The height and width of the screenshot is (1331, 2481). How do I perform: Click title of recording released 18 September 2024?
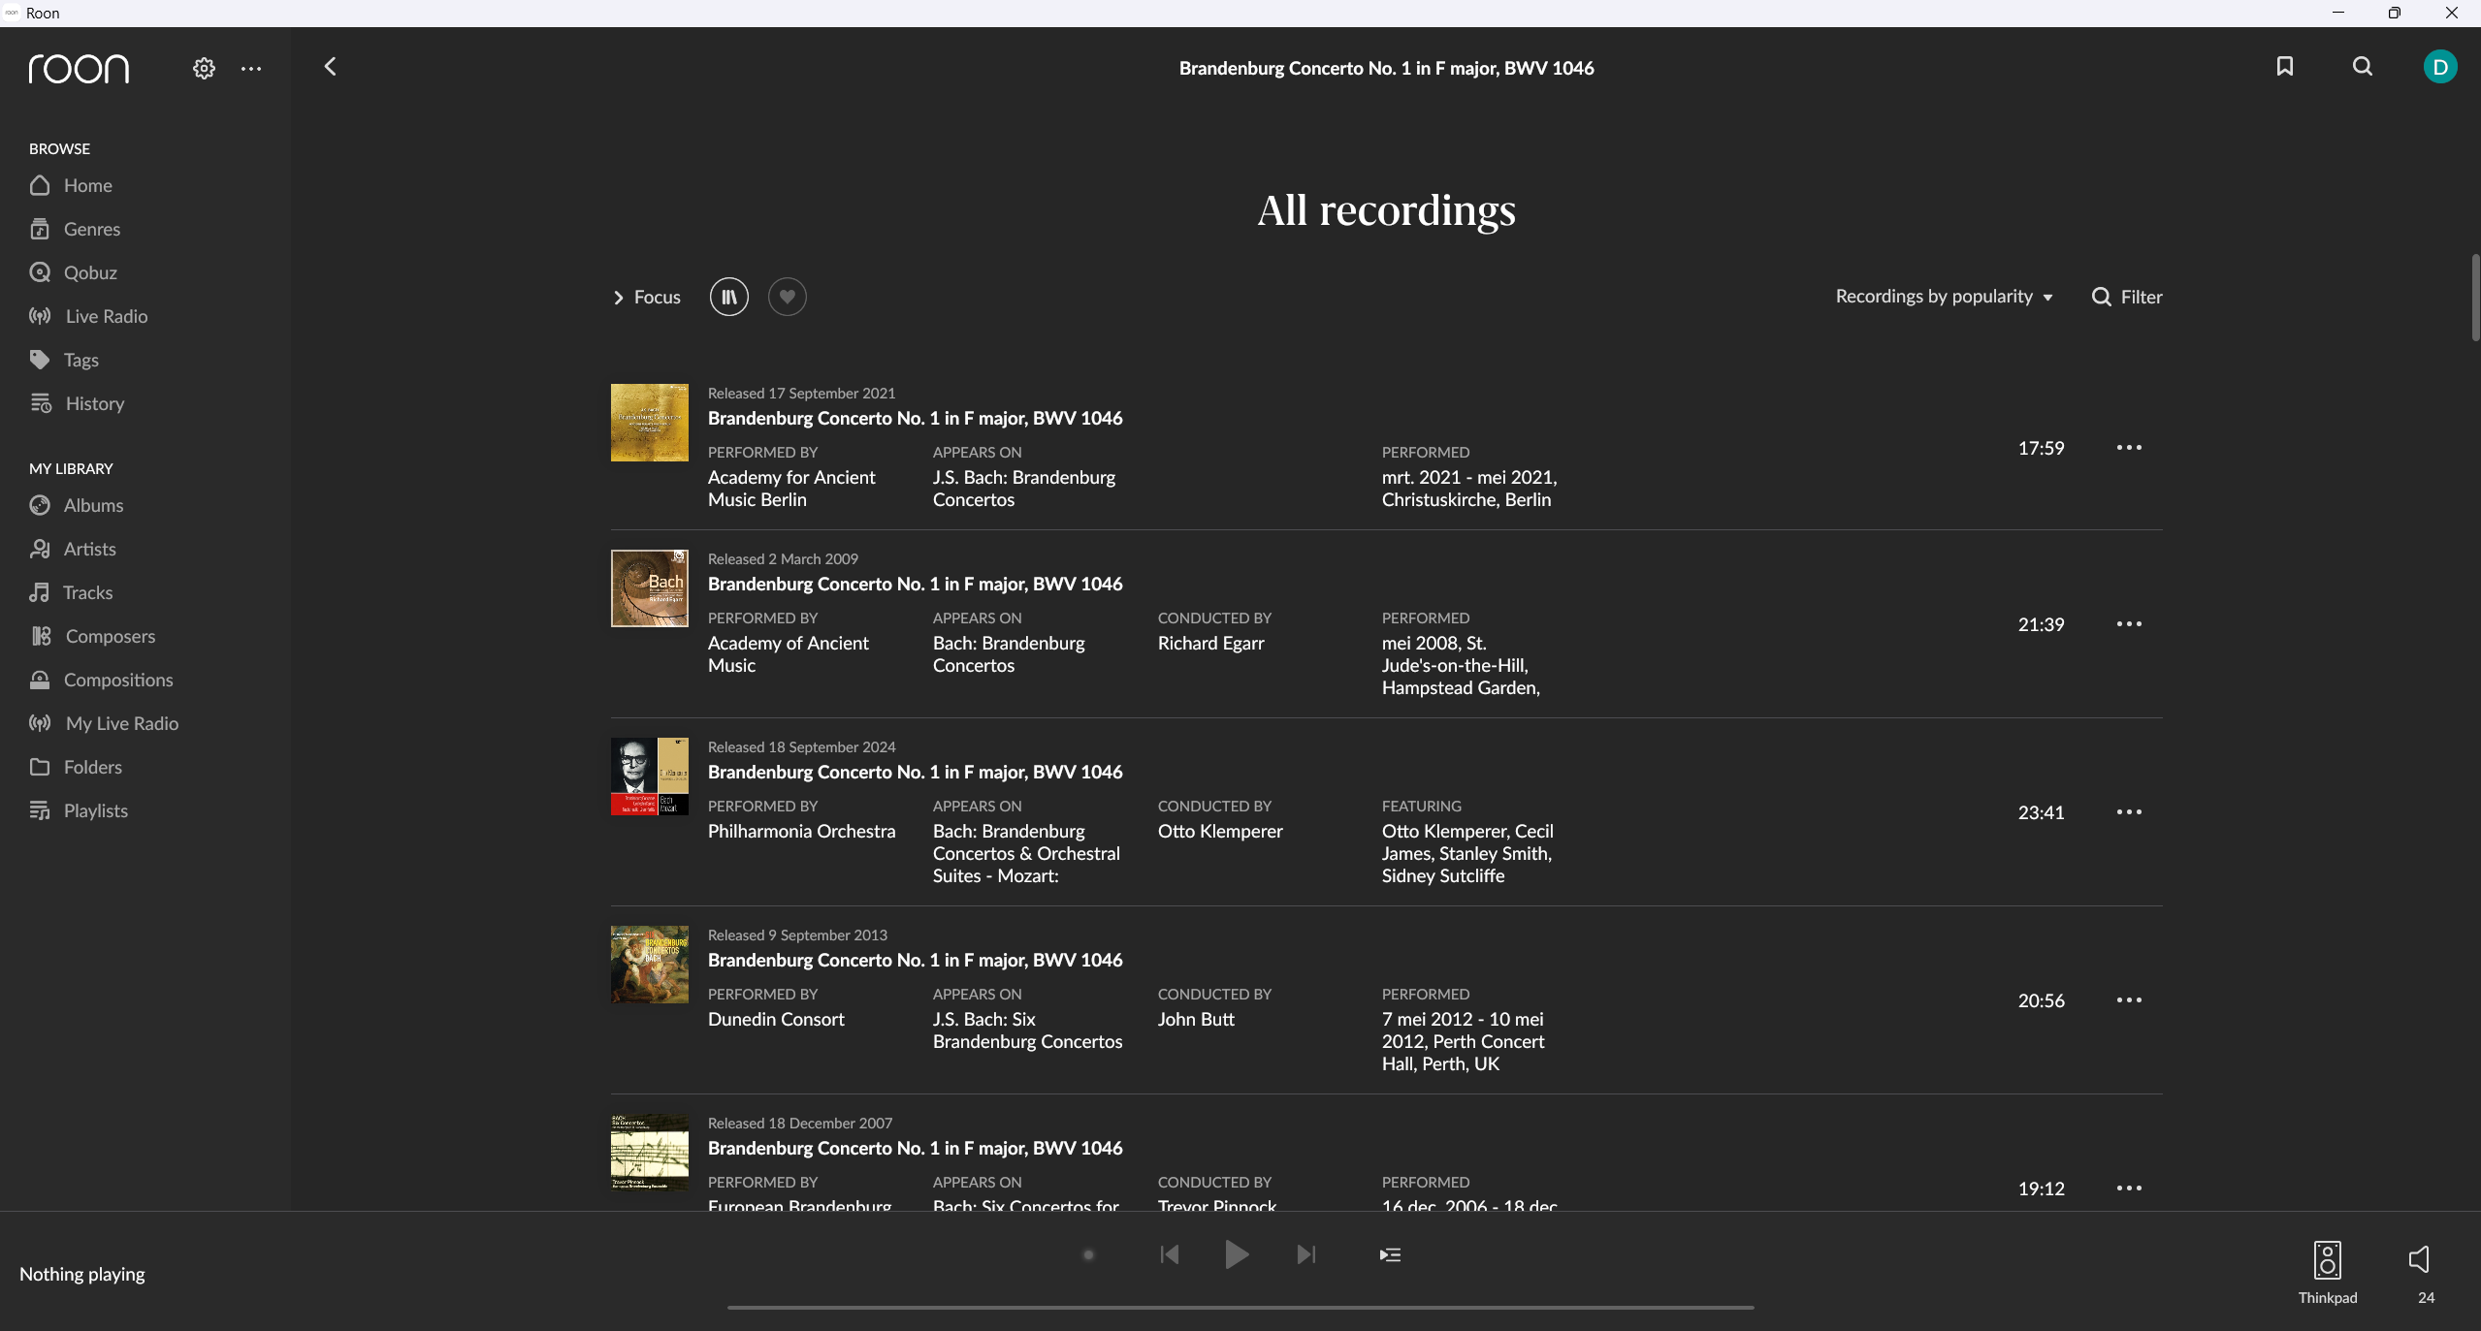pyautogui.click(x=915, y=772)
